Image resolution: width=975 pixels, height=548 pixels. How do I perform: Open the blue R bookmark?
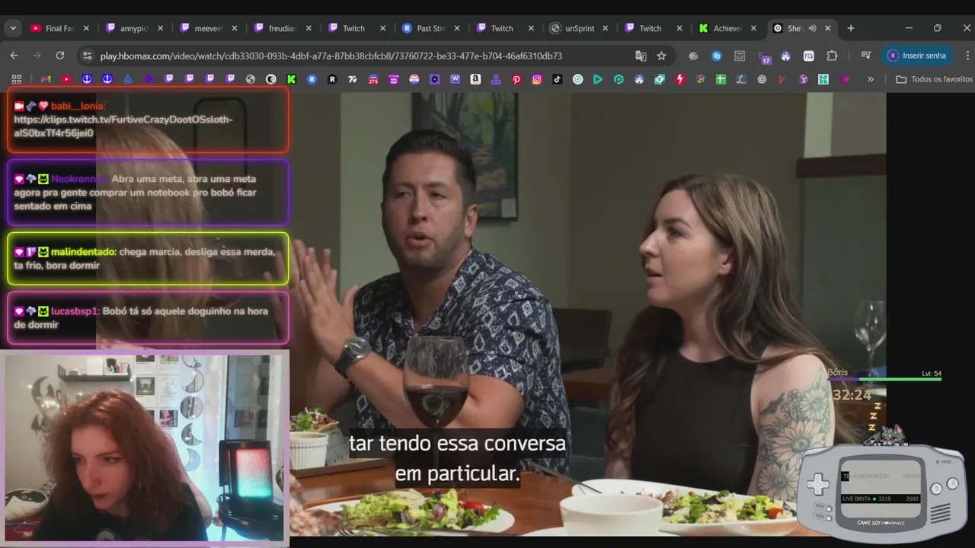click(312, 79)
